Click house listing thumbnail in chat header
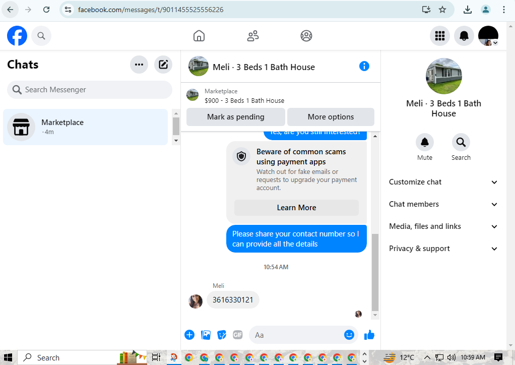The image size is (515, 365). point(199,66)
